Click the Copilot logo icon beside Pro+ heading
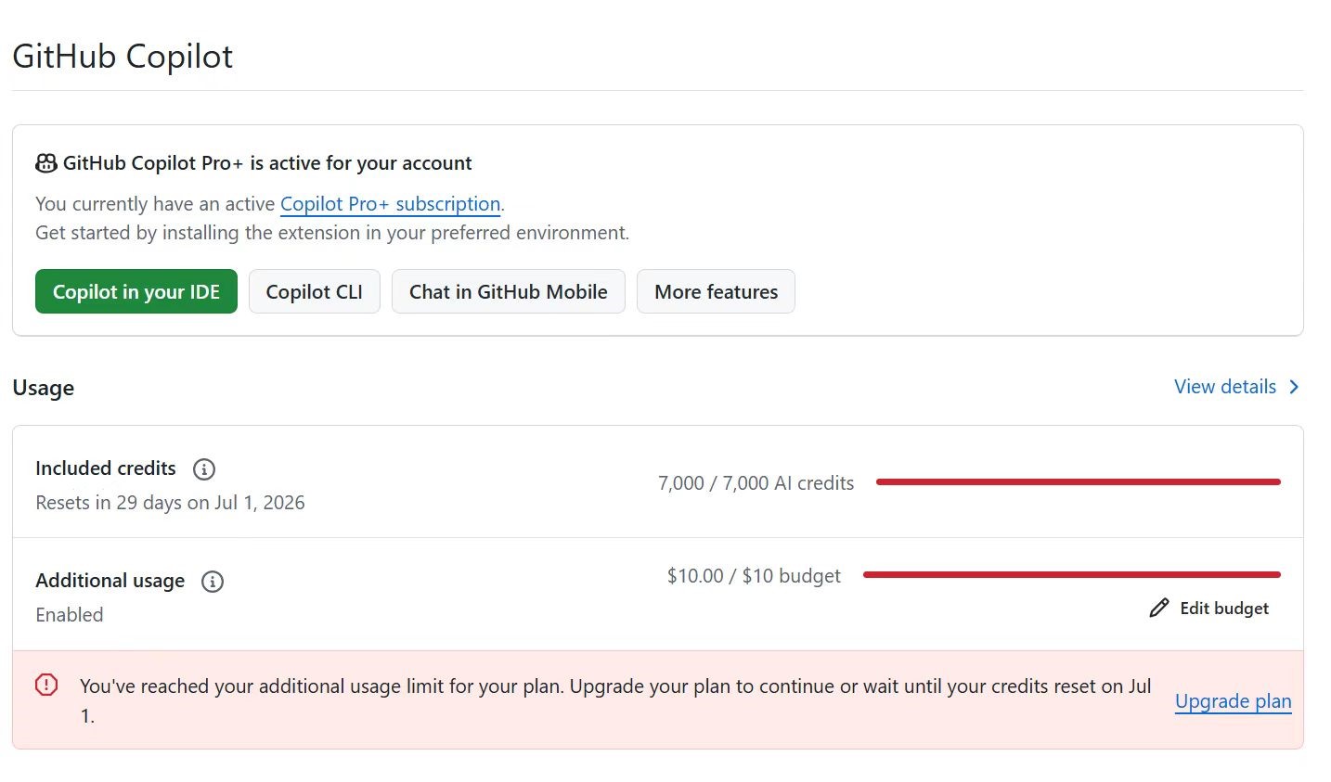This screenshot has width=1331, height=782. (46, 163)
